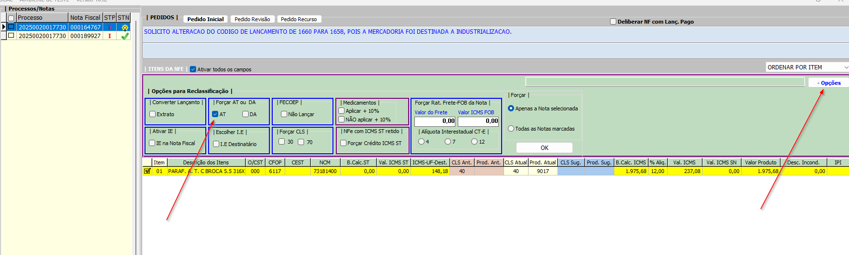Click red STP indicator for note 000189927

[110, 36]
